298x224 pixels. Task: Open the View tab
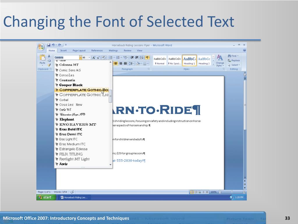139,50
